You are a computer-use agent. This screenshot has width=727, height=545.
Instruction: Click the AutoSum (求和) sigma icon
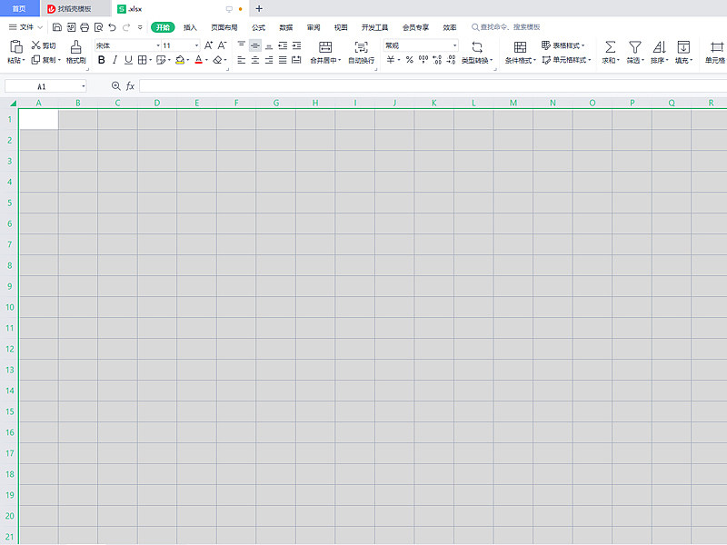pos(610,47)
